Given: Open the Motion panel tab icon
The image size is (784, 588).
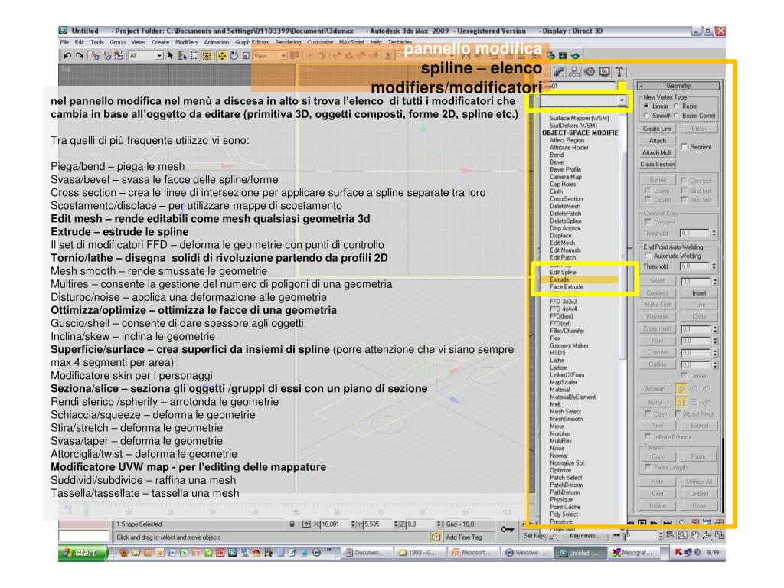Looking at the screenshot, I should 590,71.
